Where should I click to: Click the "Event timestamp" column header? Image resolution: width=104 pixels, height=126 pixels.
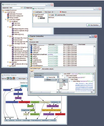pos(68,44)
